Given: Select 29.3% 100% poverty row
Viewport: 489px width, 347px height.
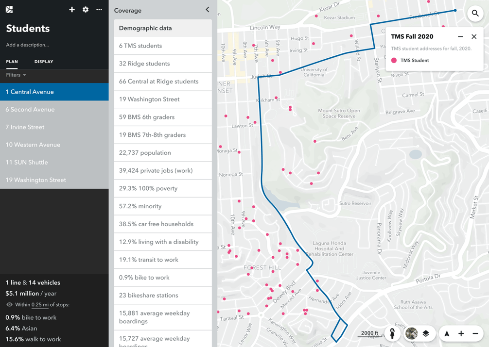Looking at the screenshot, I should 163,188.
